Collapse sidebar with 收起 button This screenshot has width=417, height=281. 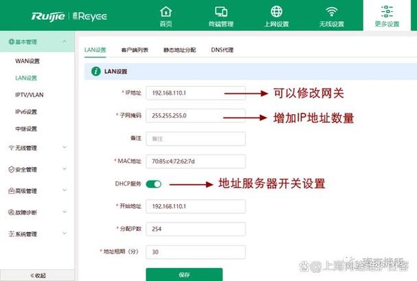coord(37,276)
